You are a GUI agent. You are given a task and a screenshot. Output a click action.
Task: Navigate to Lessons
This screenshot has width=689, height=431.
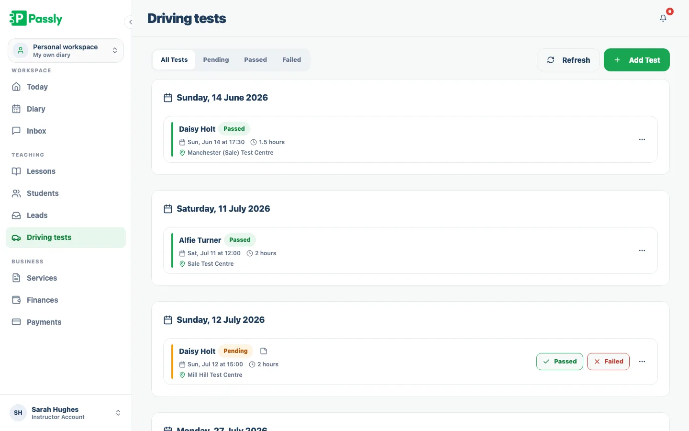[66, 171]
